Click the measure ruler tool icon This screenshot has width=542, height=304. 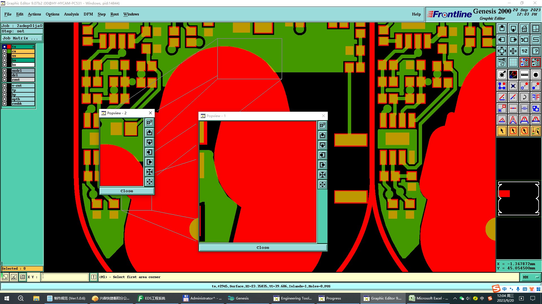click(524, 75)
